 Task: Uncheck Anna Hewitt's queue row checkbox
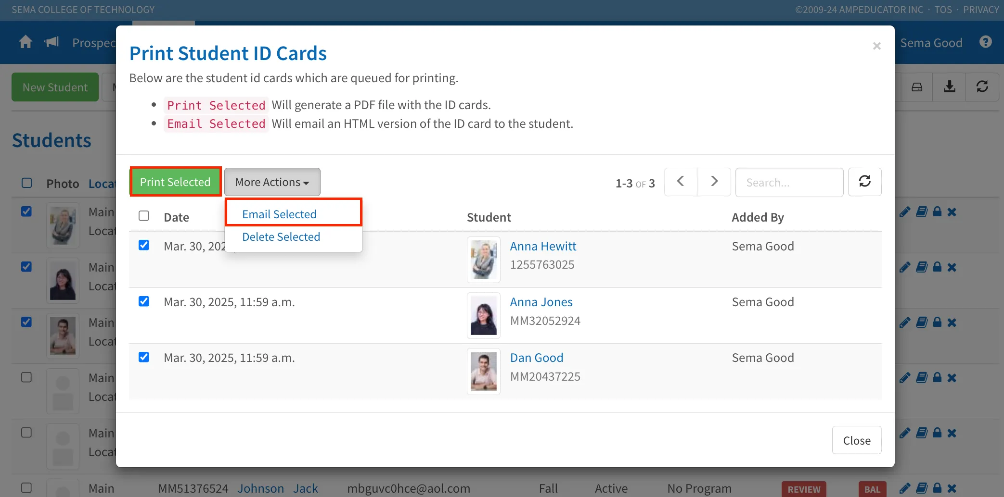tap(144, 245)
